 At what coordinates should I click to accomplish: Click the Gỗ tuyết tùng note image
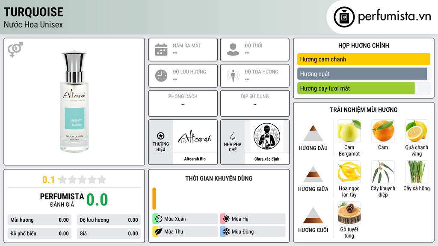coord(349,213)
